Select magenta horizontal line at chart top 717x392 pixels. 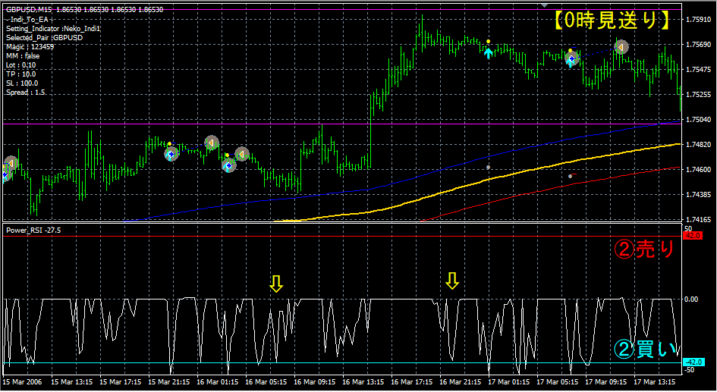point(342,9)
